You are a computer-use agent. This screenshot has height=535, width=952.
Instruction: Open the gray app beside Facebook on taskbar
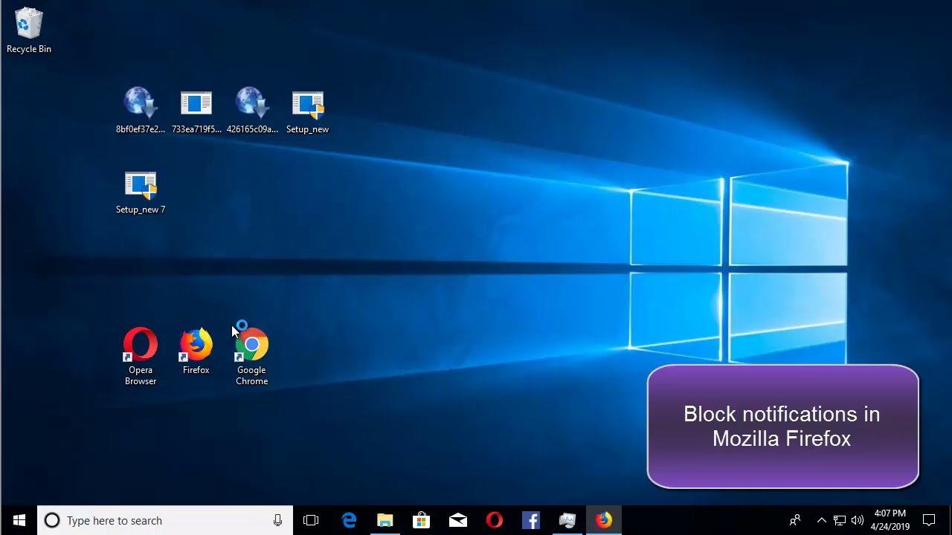coord(567,520)
